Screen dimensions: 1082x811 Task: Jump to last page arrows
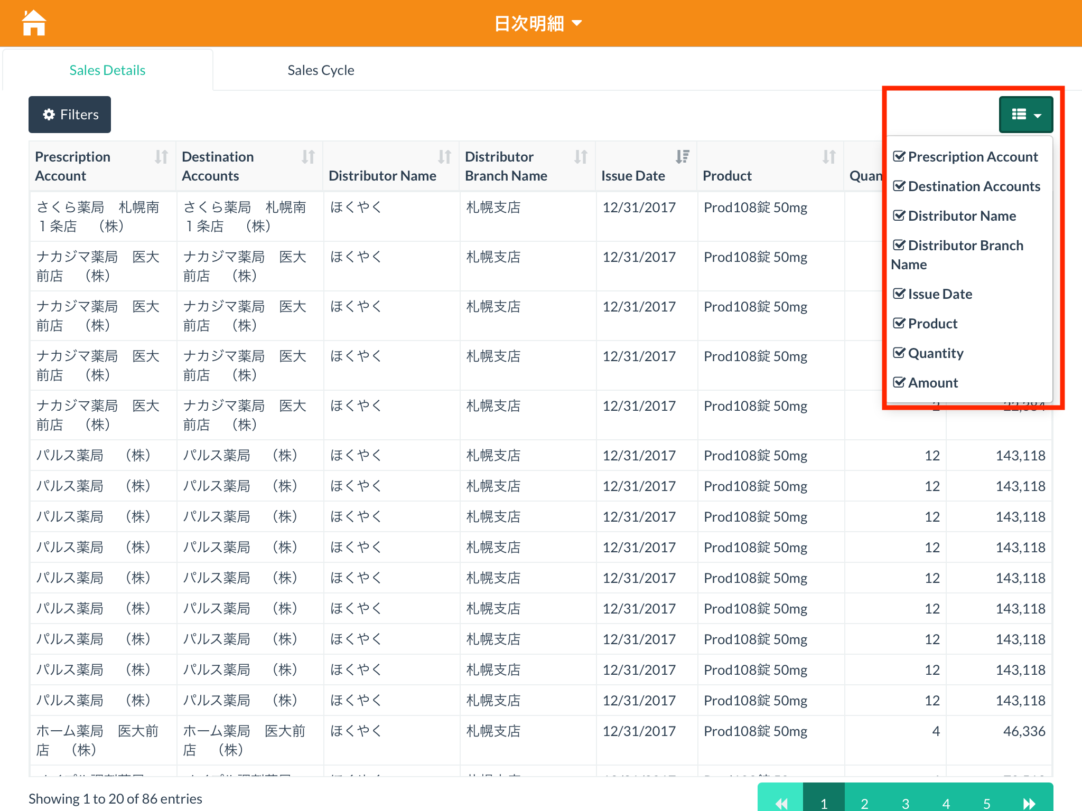pos(1029,803)
